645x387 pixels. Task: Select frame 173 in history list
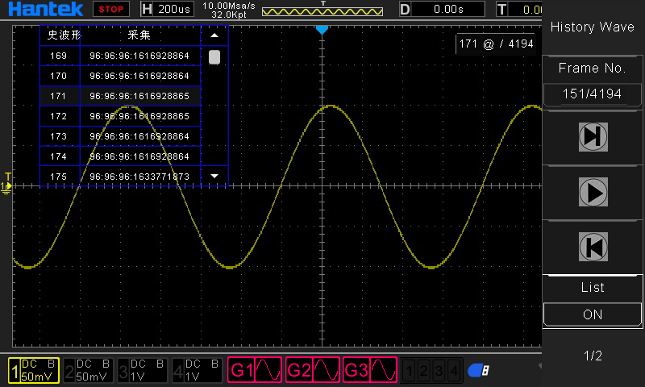(x=121, y=136)
